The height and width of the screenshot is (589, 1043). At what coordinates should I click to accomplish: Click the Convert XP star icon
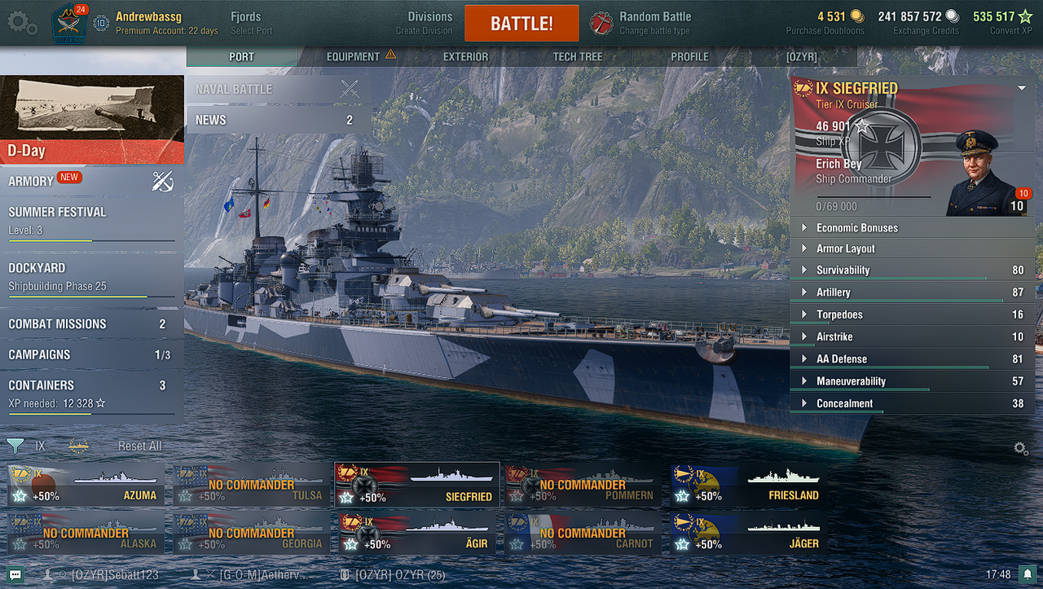pyautogui.click(x=1025, y=16)
